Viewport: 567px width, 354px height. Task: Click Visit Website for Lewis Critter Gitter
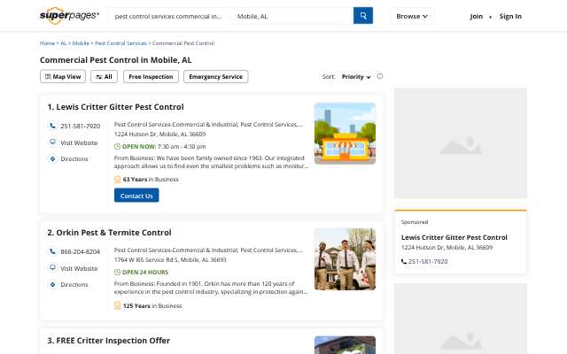pyautogui.click(x=79, y=142)
